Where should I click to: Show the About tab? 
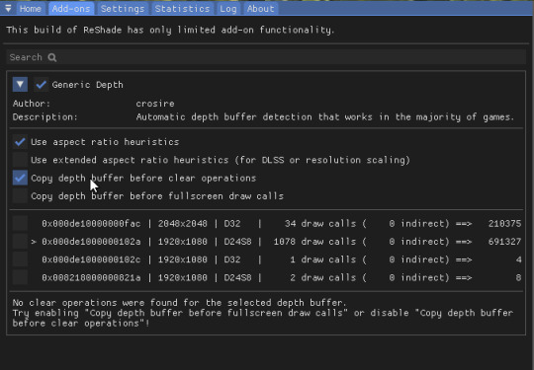click(x=260, y=9)
